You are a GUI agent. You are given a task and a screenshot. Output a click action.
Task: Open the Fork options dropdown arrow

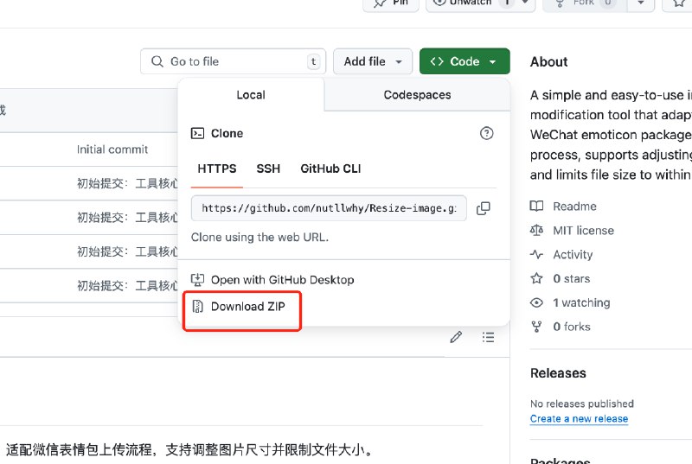(641, 3)
